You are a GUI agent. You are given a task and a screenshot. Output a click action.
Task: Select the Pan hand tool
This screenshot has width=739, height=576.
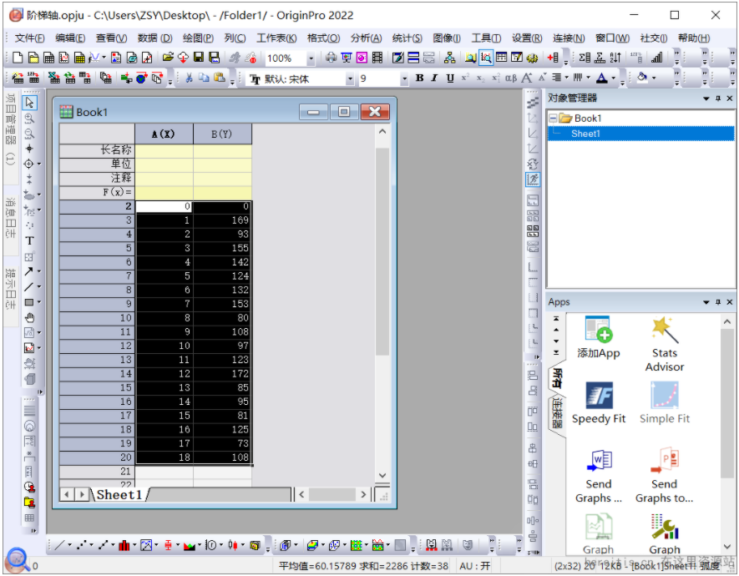[x=29, y=317]
